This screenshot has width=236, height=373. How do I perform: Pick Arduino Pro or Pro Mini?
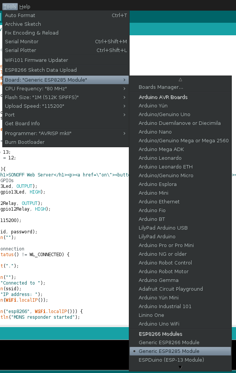[x=180, y=245]
